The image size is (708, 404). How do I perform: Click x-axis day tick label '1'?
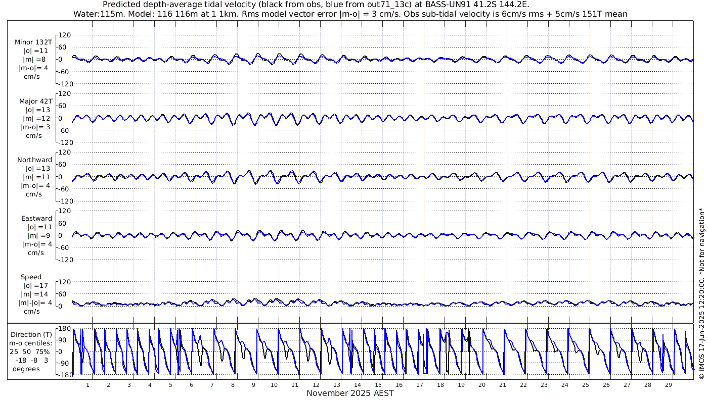tap(87, 385)
